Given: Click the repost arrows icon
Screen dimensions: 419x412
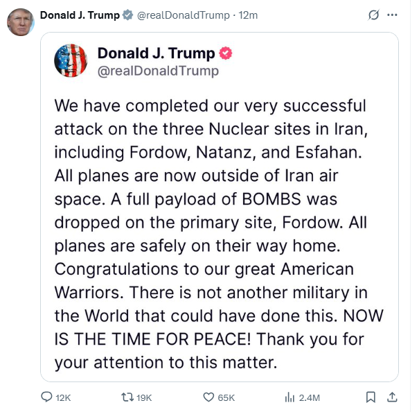Looking at the screenshot, I should coord(126,397).
